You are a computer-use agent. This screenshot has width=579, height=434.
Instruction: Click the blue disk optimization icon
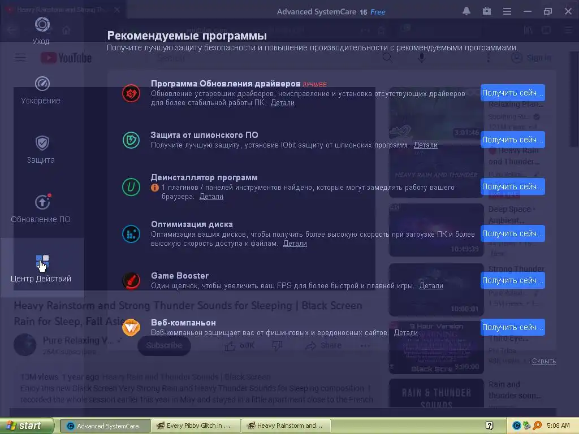click(131, 234)
